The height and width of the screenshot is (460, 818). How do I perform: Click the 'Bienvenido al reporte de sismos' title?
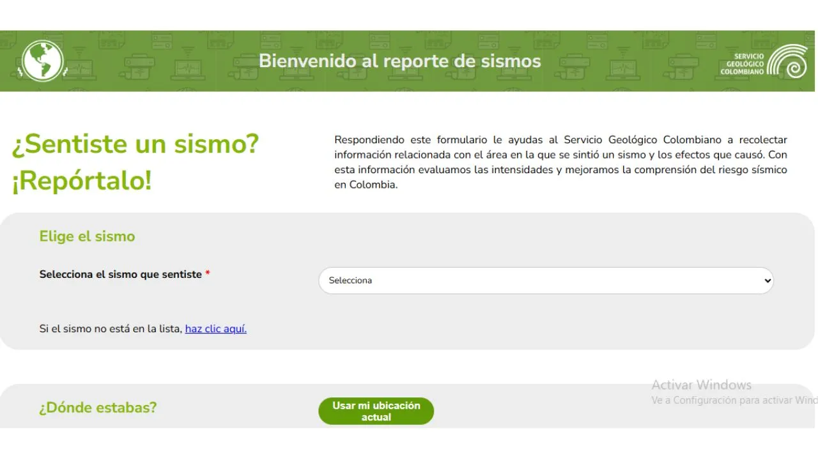pos(400,61)
